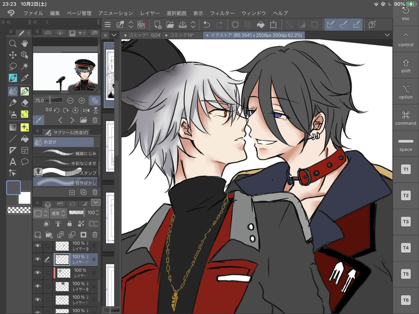Toggle Set as reference layer lighthouse icon
Screen dimensions: 419x314
tap(58, 224)
